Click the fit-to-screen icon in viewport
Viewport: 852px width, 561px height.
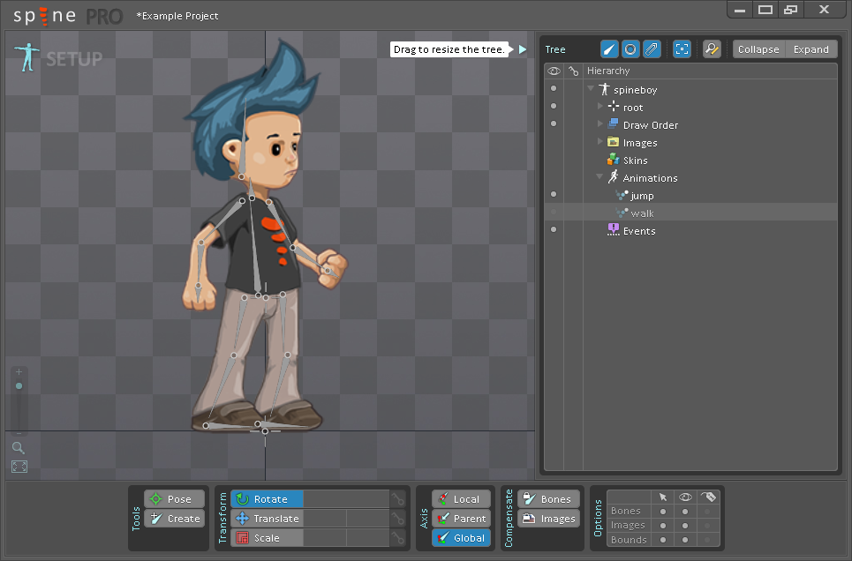[19, 467]
